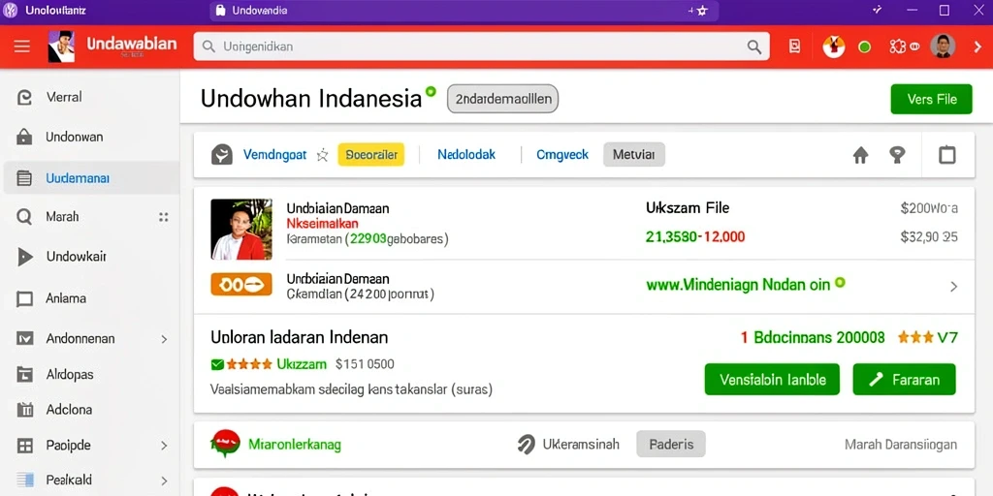Click the gray Paderis button
Viewport: 993px width, 496px height.
[x=671, y=444]
